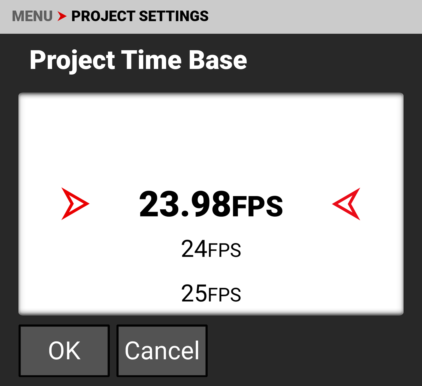The height and width of the screenshot is (386, 422).
Task: Click the Project Time Base title
Action: 138,60
